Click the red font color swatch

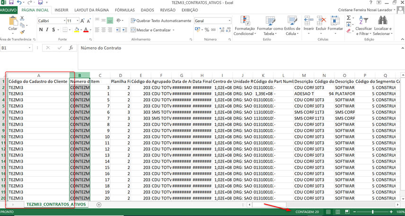pos(86,30)
